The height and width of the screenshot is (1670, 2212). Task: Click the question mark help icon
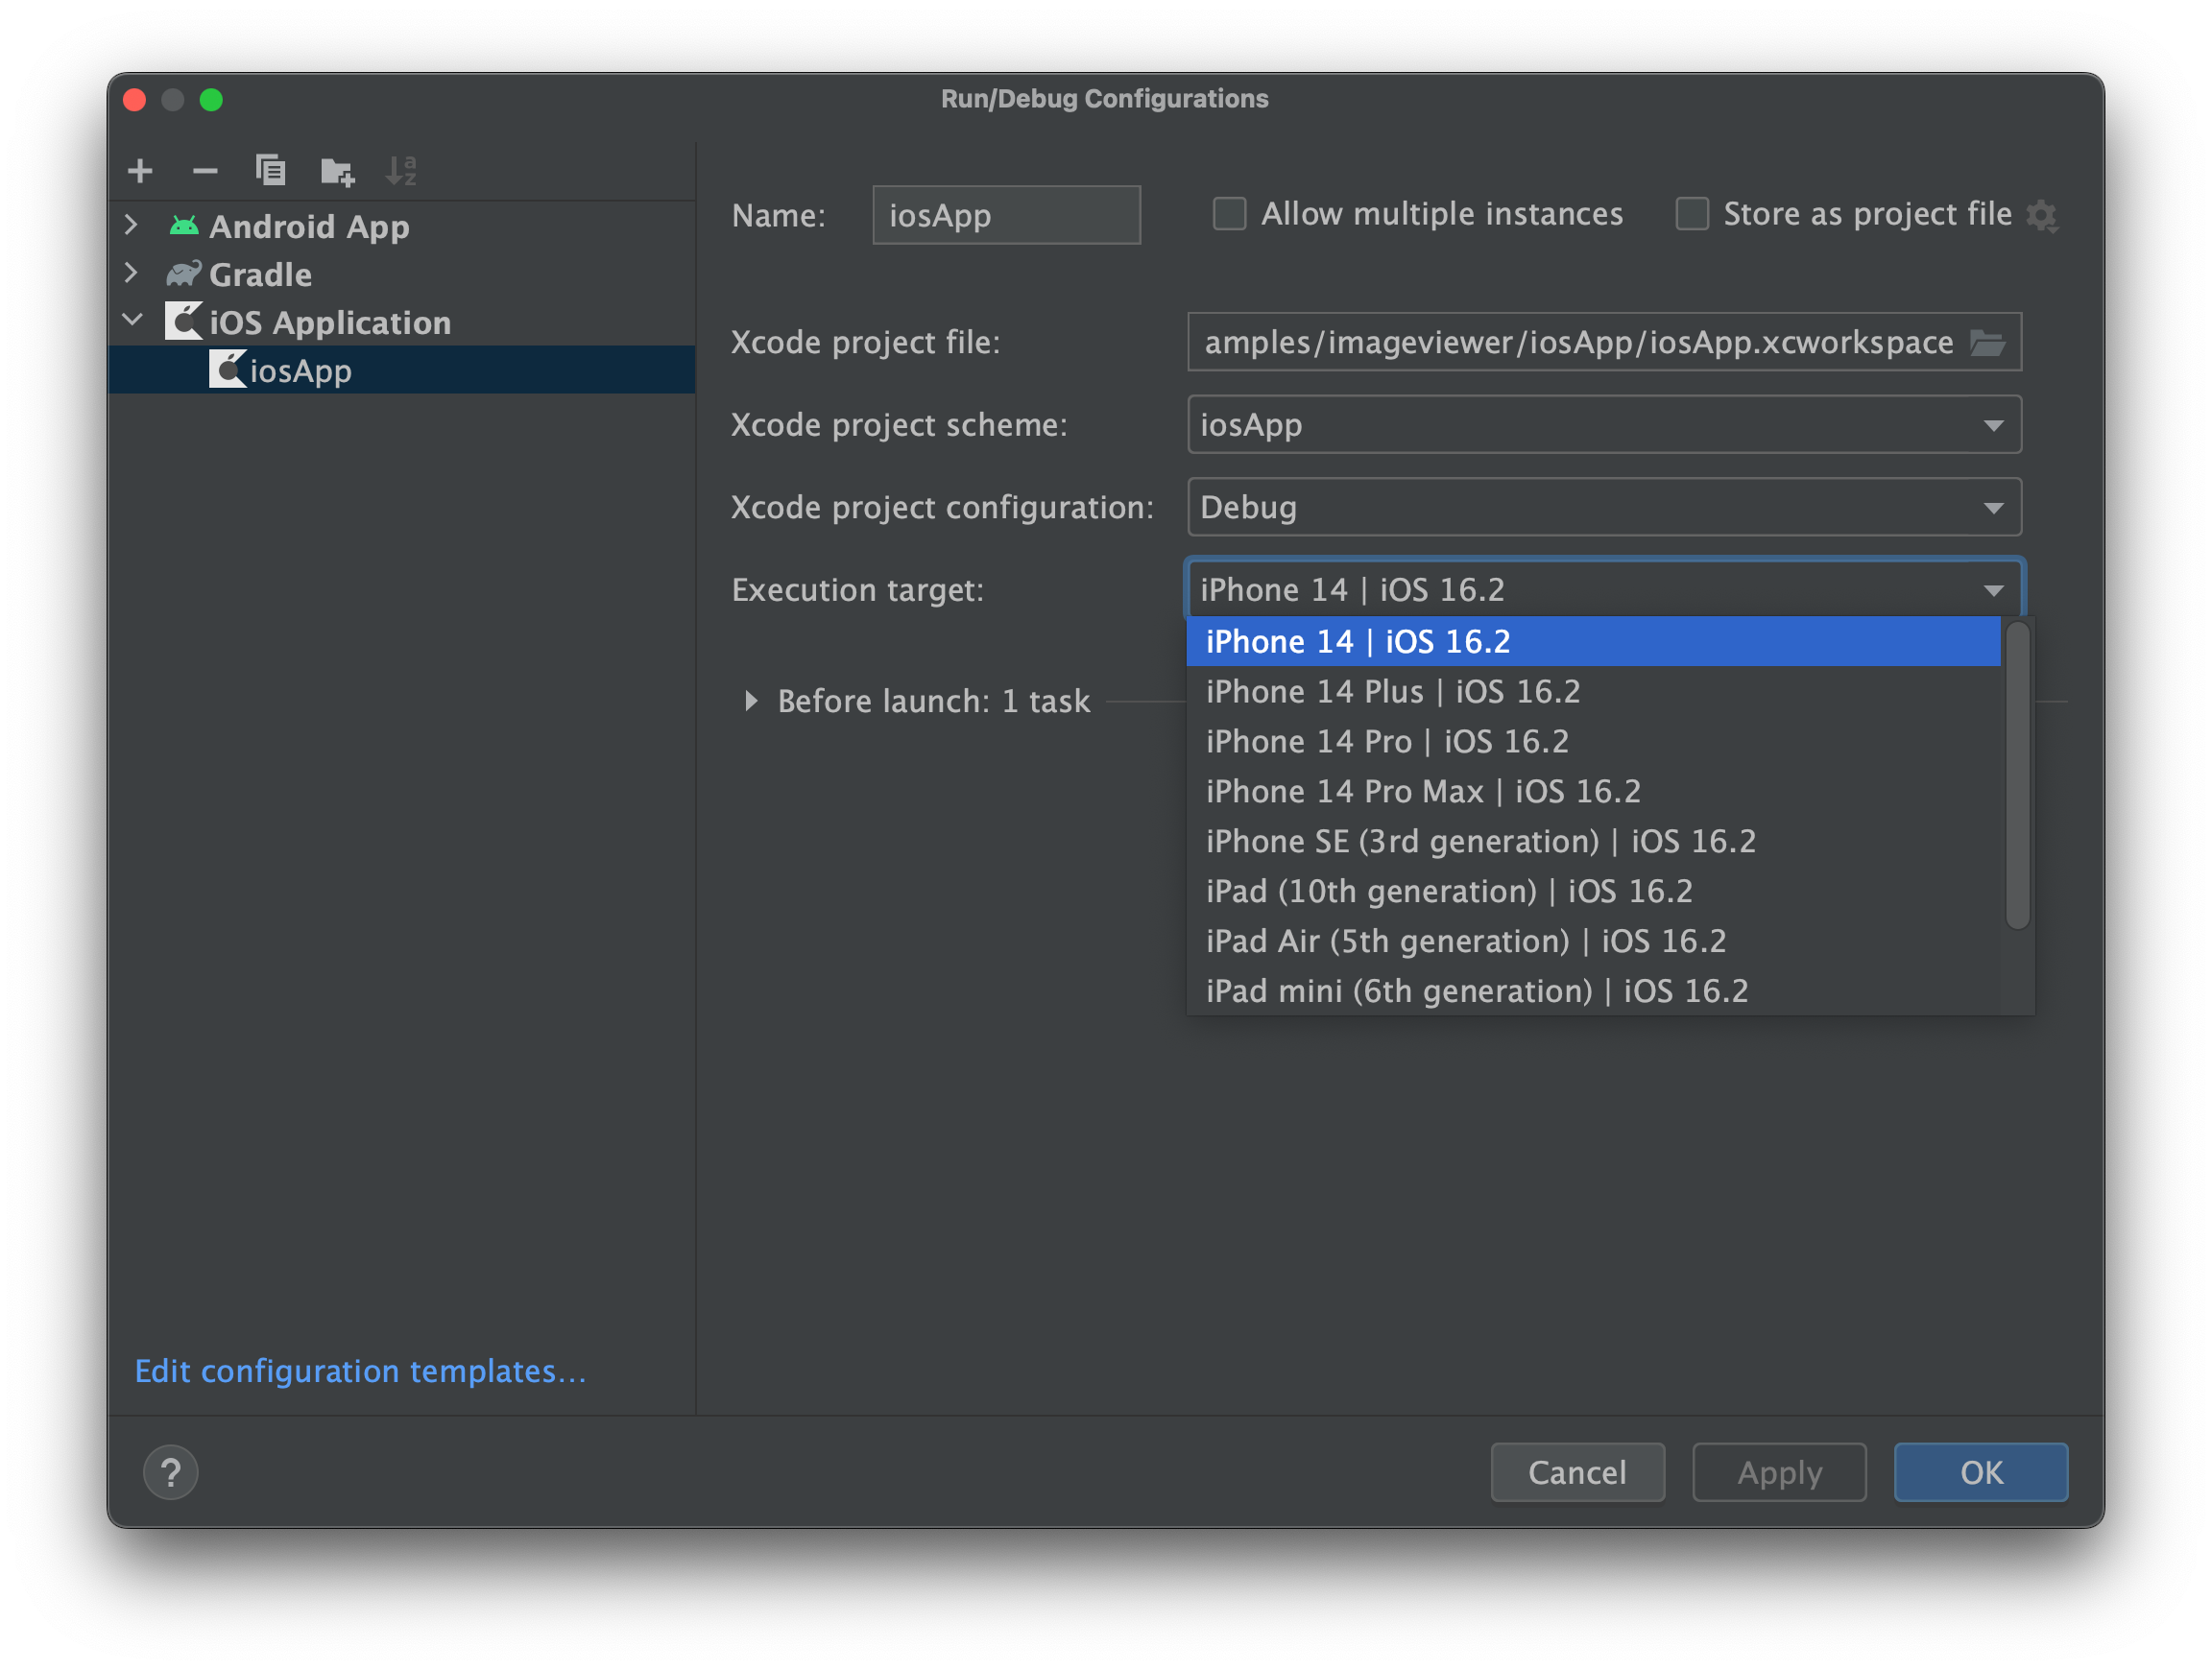[171, 1472]
